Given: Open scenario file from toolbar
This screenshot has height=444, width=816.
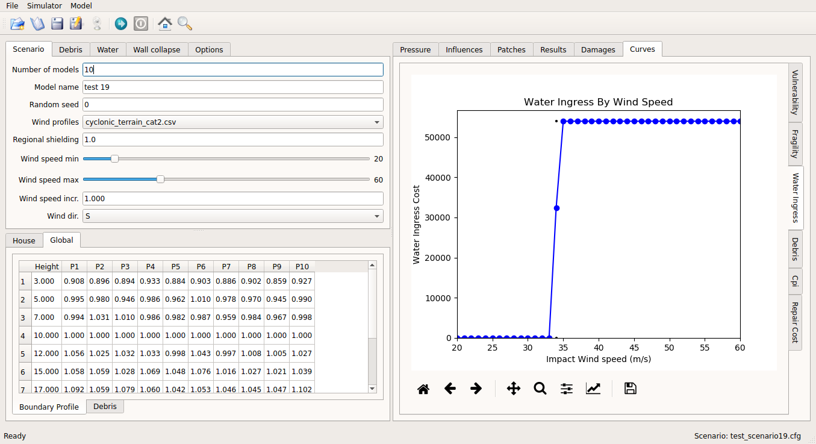Looking at the screenshot, I should coord(17,23).
